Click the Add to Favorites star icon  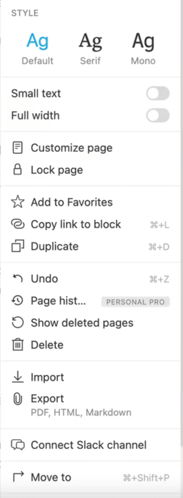click(18, 202)
